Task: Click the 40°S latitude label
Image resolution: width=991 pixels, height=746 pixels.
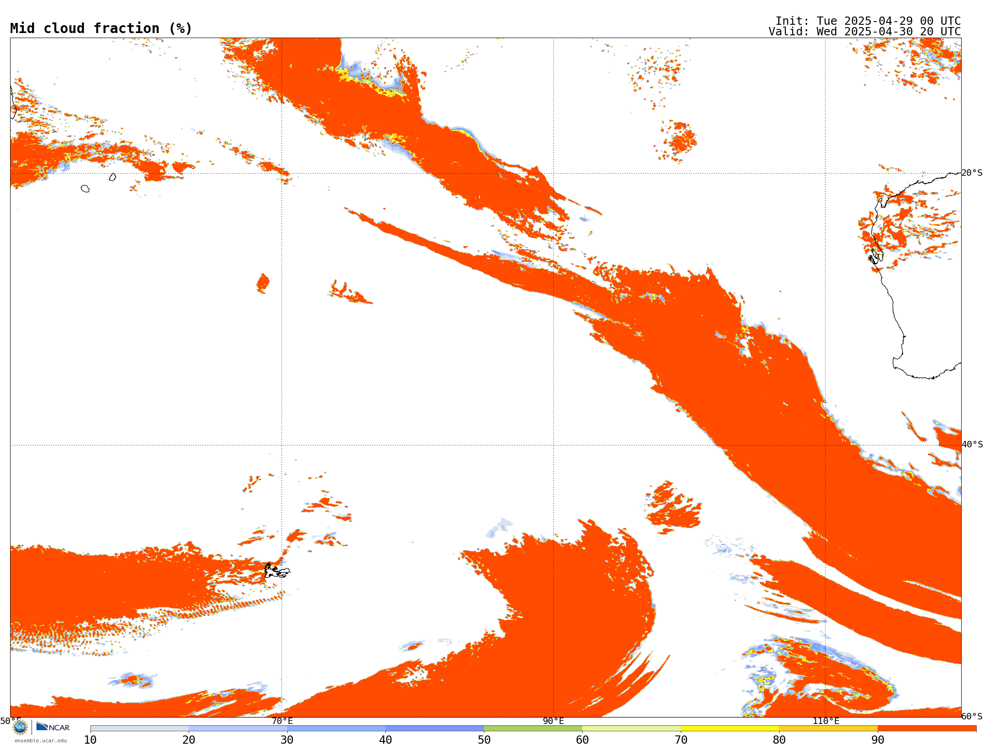Action: [972, 445]
